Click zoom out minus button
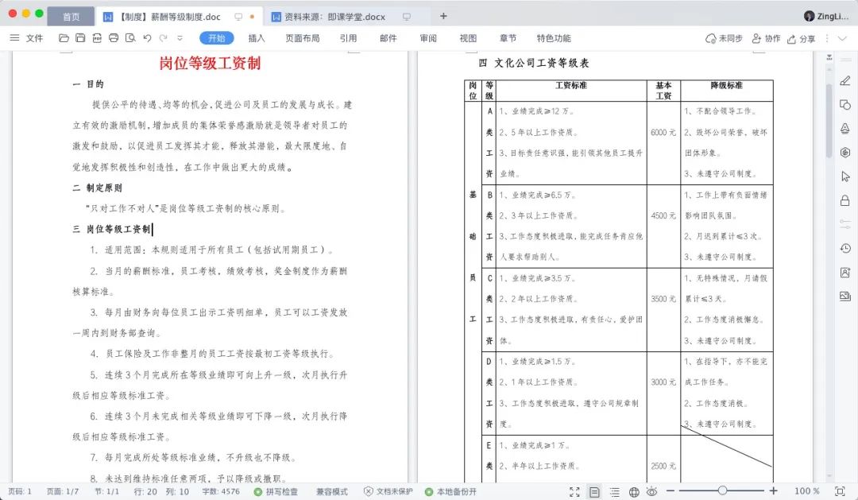The width and height of the screenshot is (858, 500). click(x=671, y=490)
